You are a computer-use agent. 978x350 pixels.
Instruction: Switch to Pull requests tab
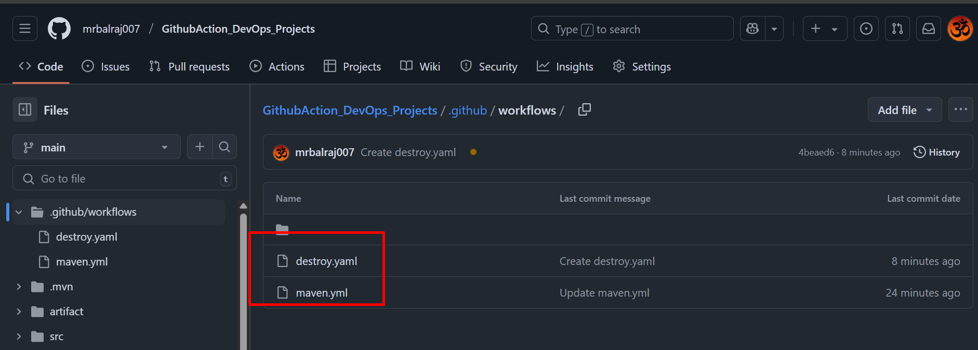pyautogui.click(x=189, y=67)
